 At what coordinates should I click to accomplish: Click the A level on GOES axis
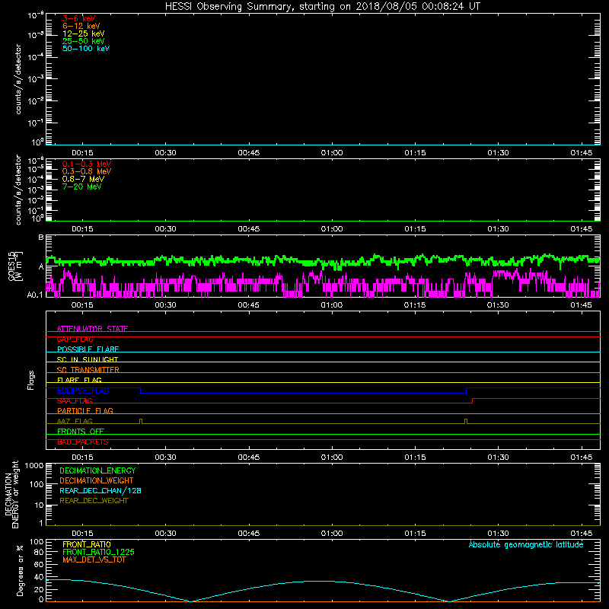click(41, 266)
